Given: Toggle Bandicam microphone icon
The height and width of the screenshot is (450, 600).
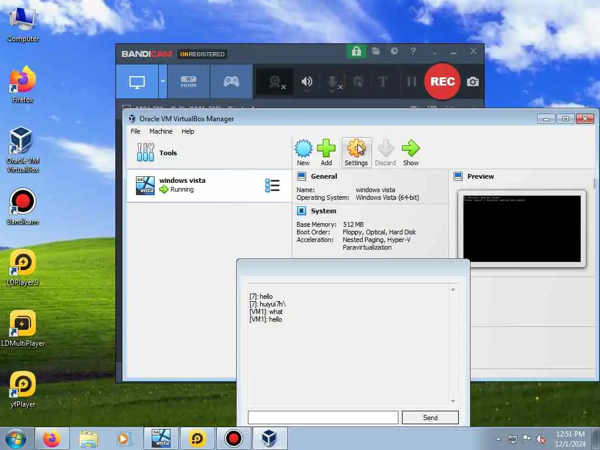Looking at the screenshot, I should (x=333, y=82).
